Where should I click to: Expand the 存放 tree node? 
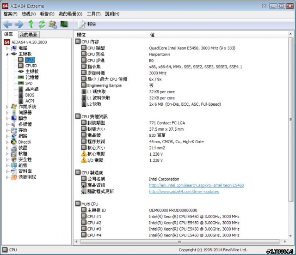tap(7, 130)
